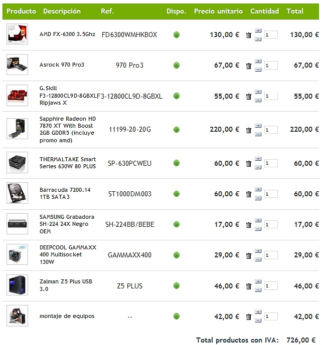Remove the montaje de equipos service

click(249, 317)
